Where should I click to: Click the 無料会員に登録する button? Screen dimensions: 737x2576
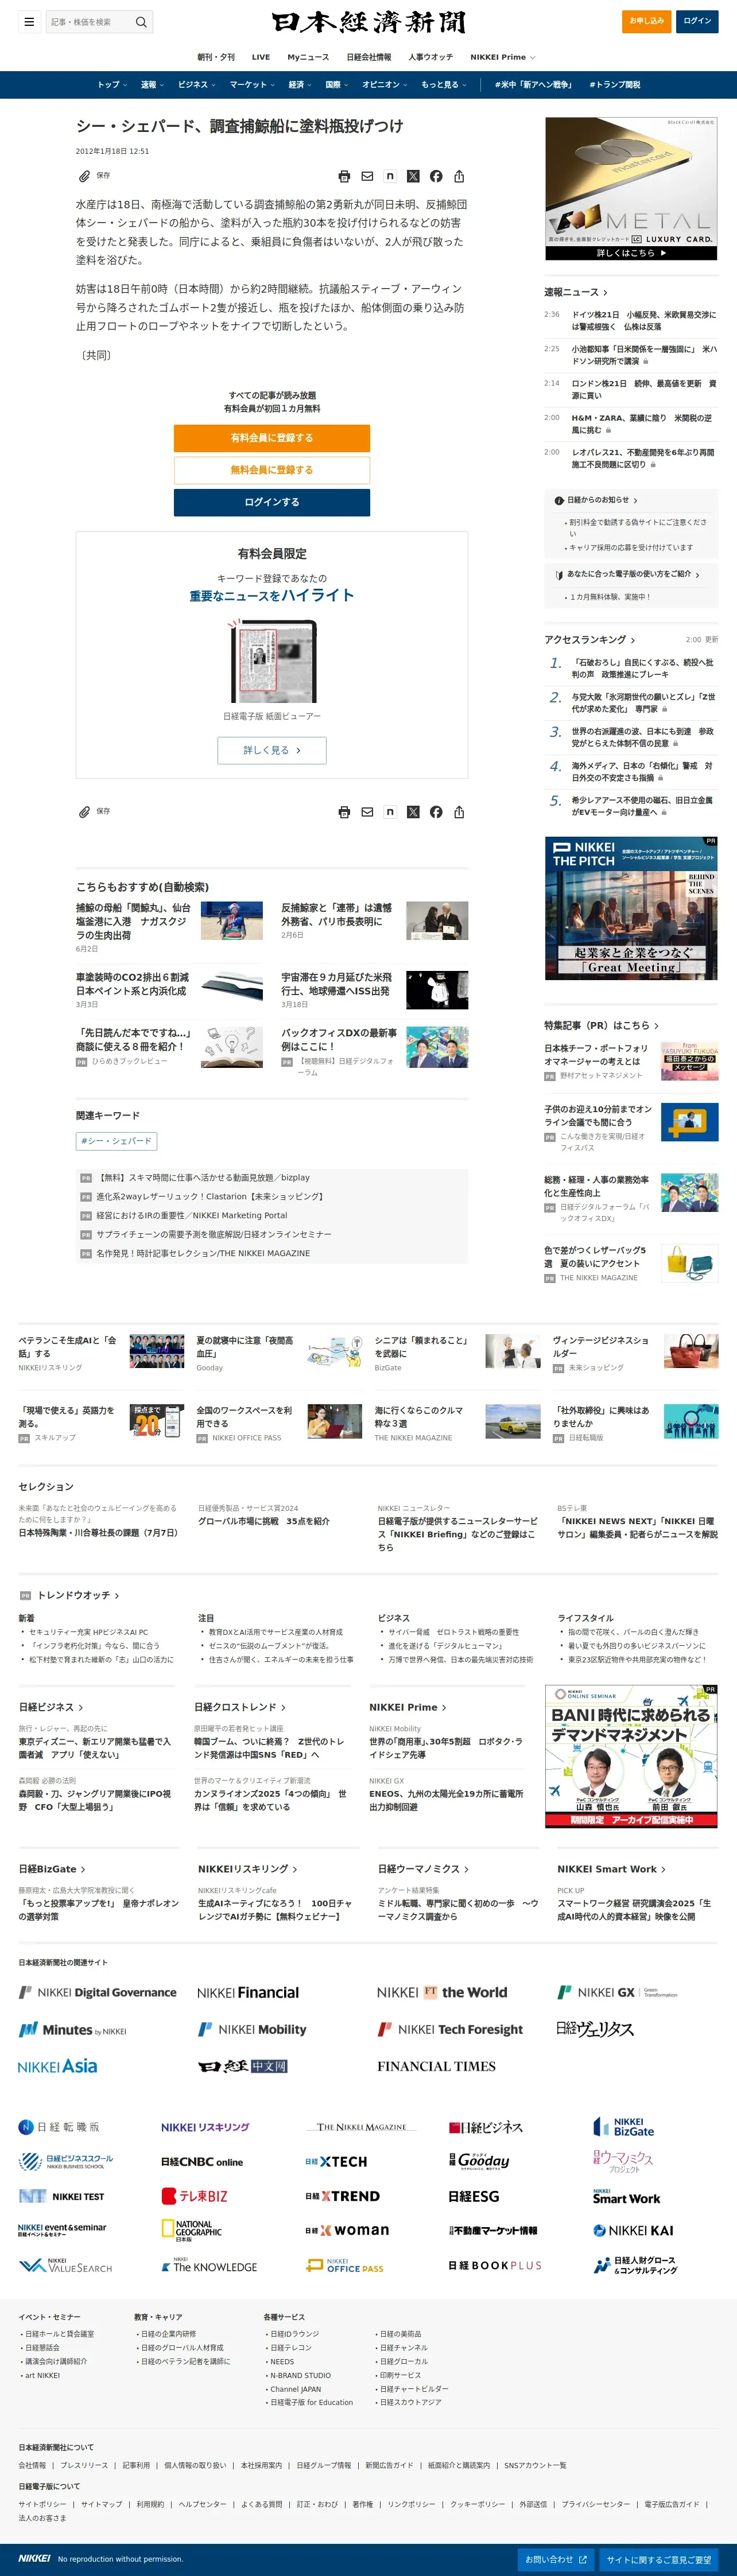click(272, 470)
